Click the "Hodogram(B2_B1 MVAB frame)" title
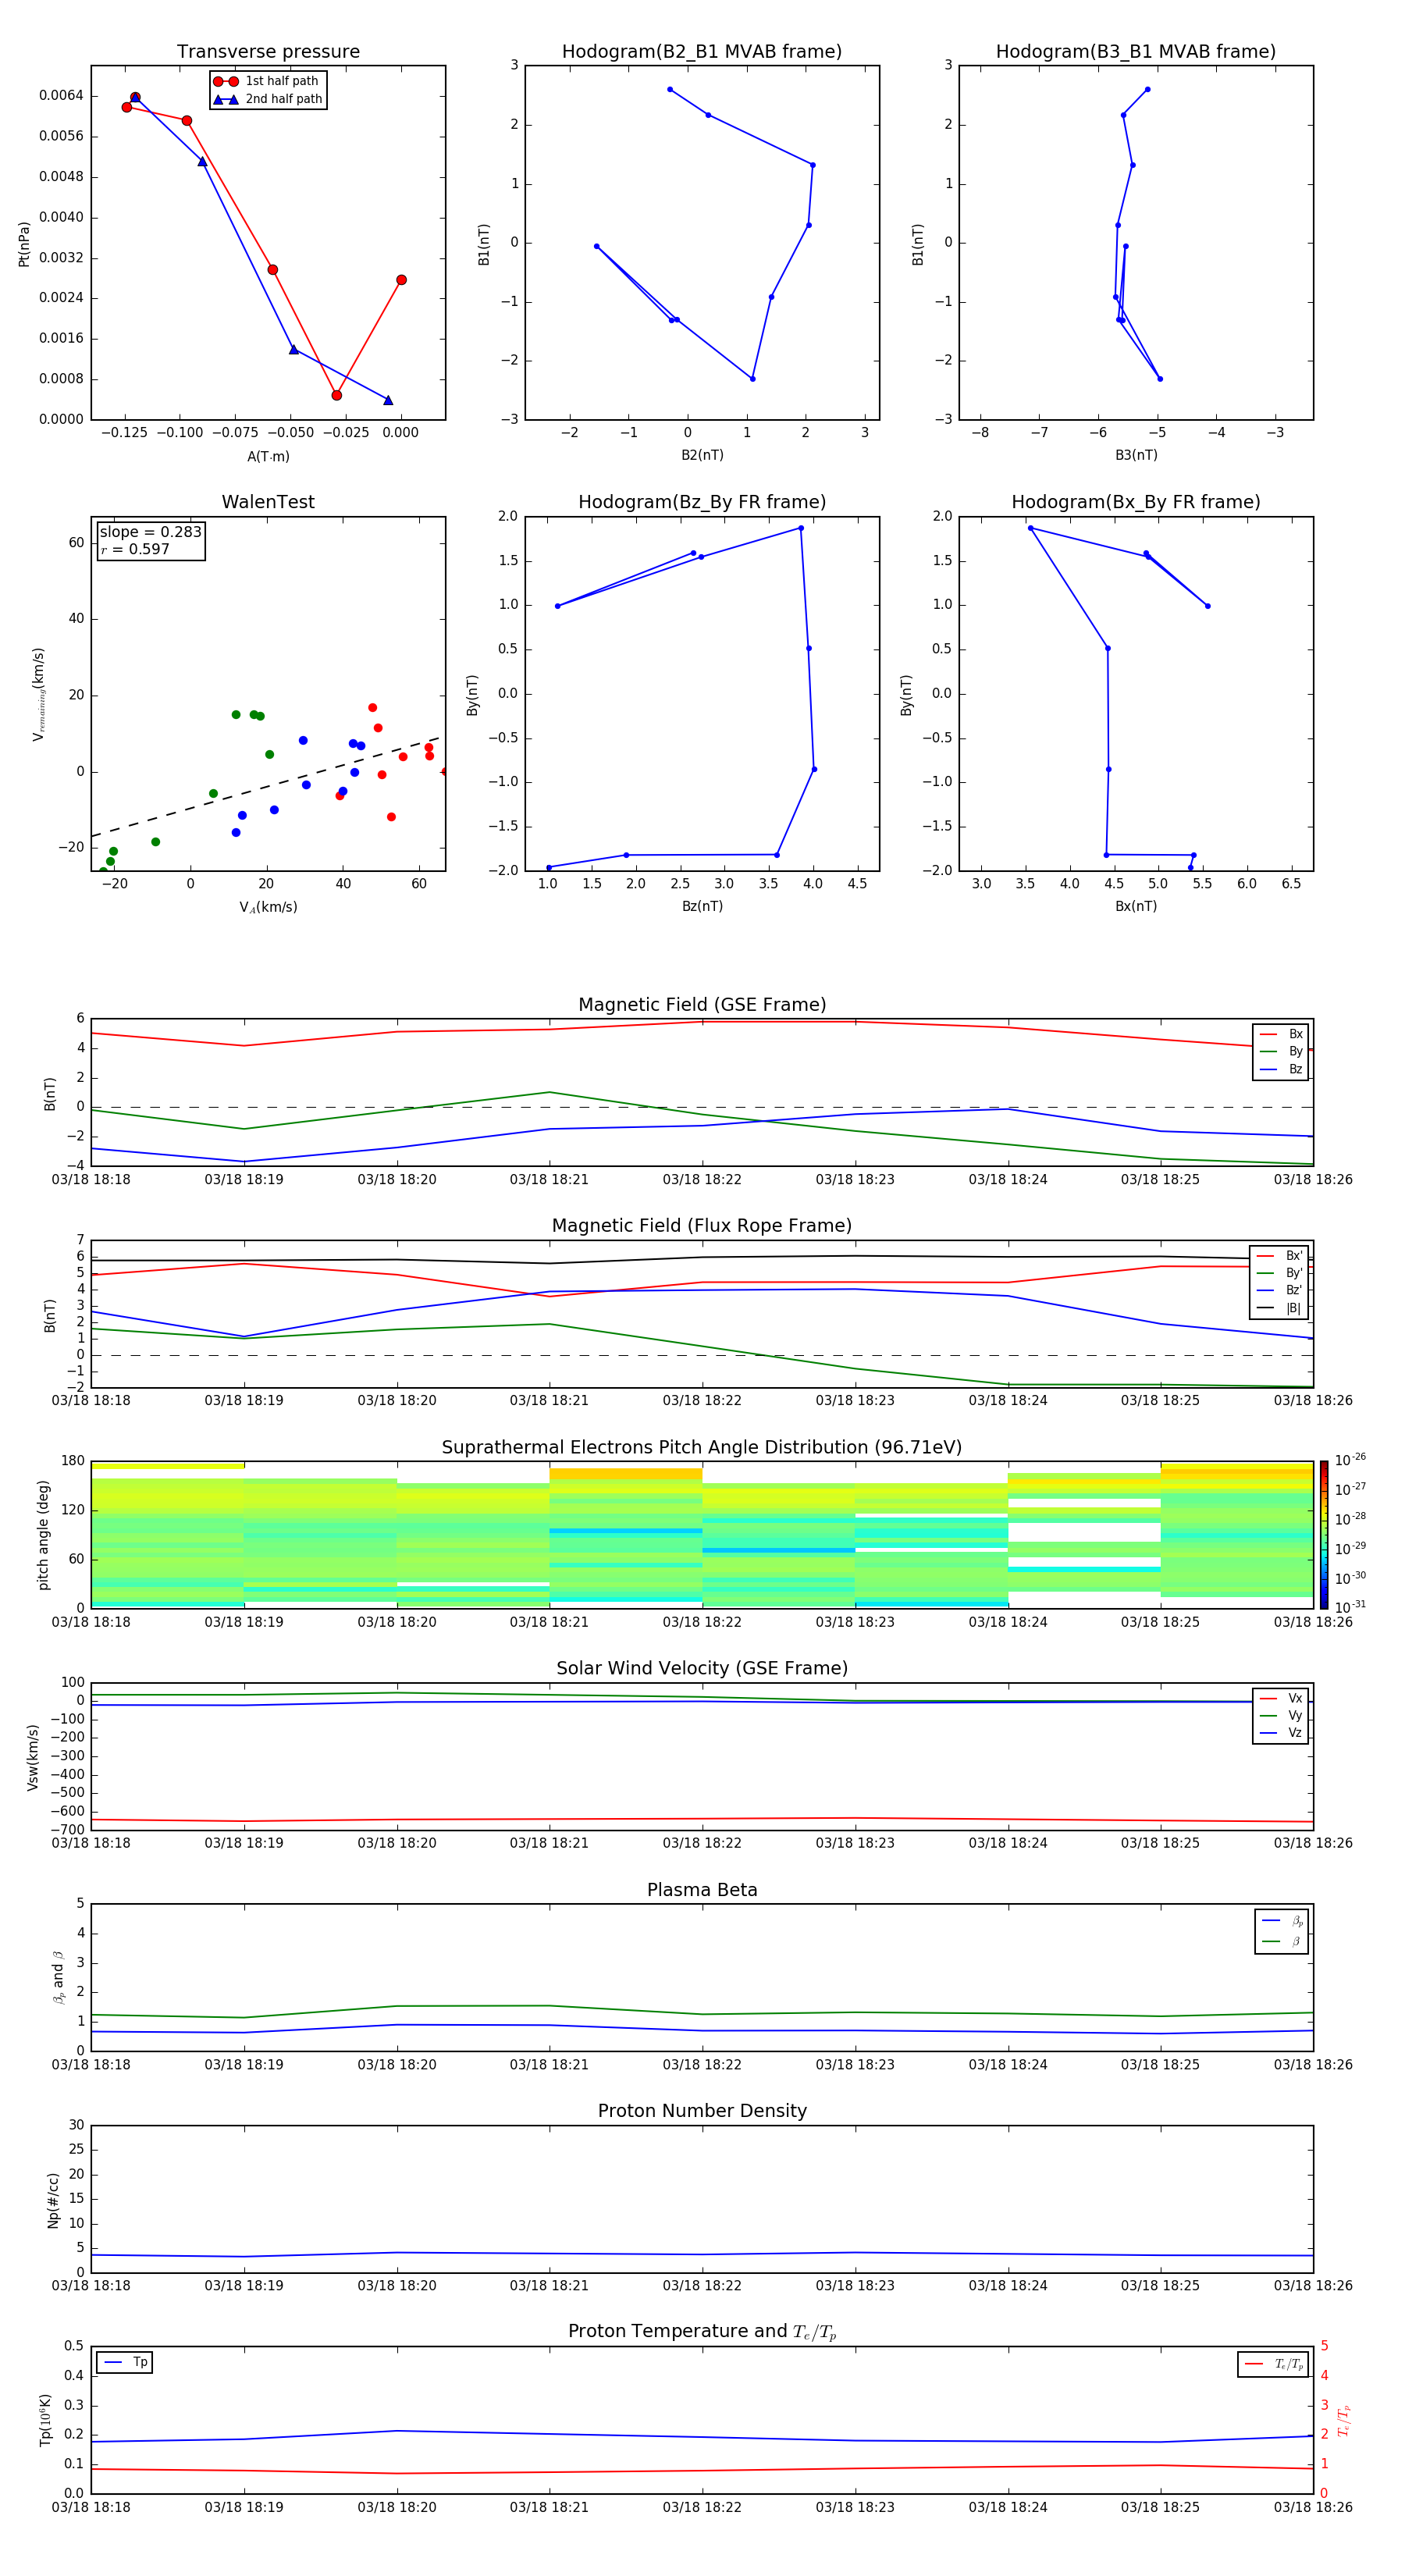This screenshot has width=1405, height=2576. (702, 51)
